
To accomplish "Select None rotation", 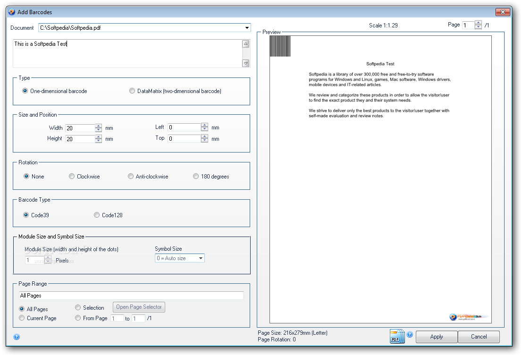I will (x=26, y=176).
